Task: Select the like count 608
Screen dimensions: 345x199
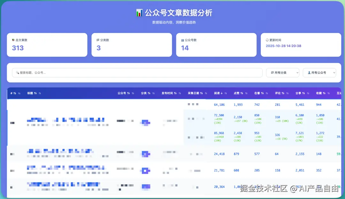Action: click(x=236, y=170)
